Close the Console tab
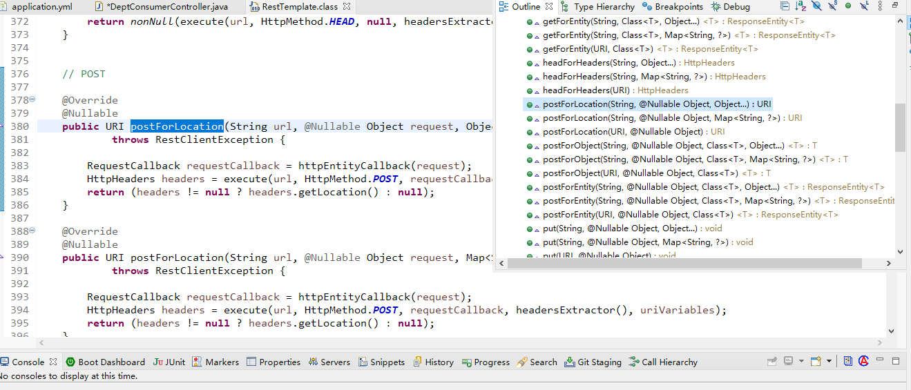 point(53,362)
